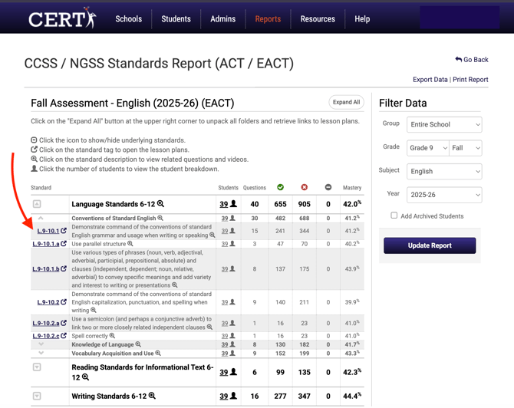Viewport: 514px width, 408px height.
Task: Open the Admins menu
Action: pos(223,19)
